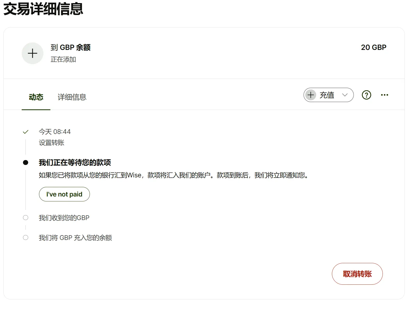This screenshot has height=310, width=420.
Task: Open help via the question mark icon
Action: pyautogui.click(x=366, y=95)
